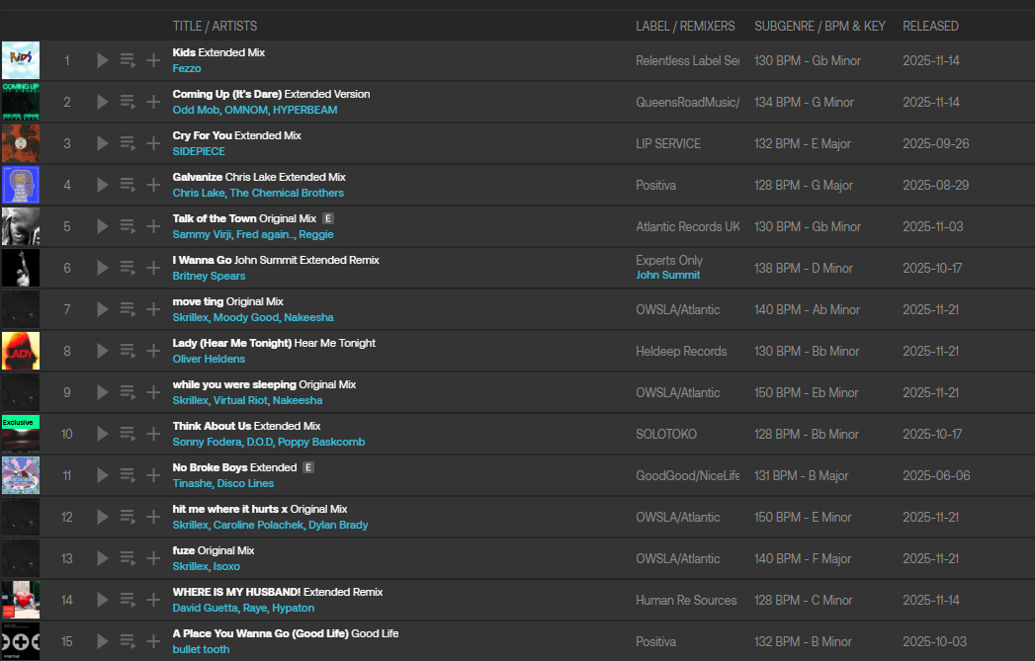Add No Broke Boys to queue
This screenshot has width=1035, height=661.
[x=128, y=475]
